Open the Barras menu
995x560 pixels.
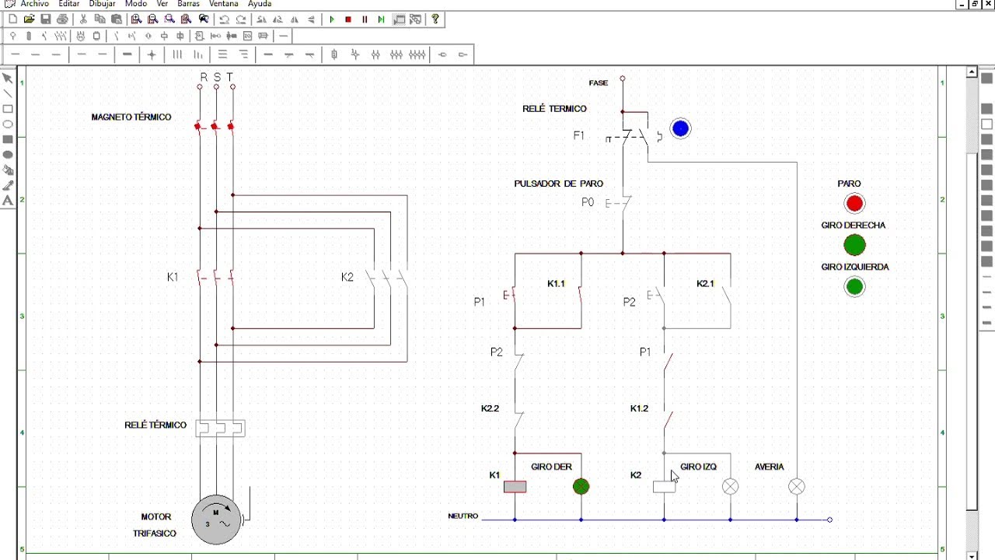pos(188,4)
